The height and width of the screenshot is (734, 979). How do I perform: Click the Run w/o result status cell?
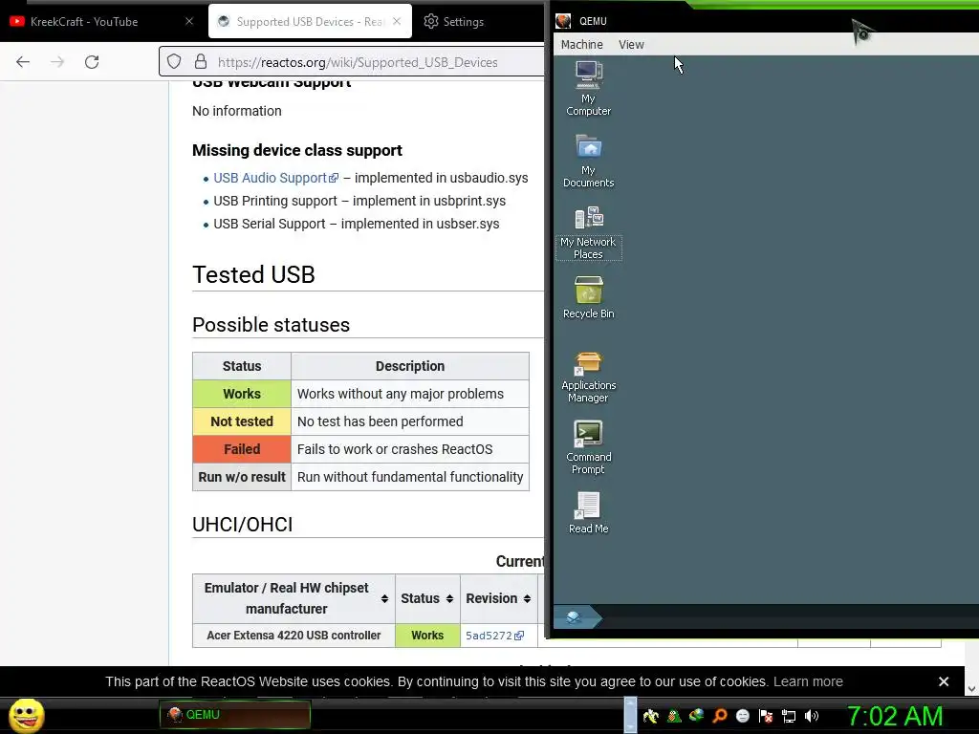[242, 477]
